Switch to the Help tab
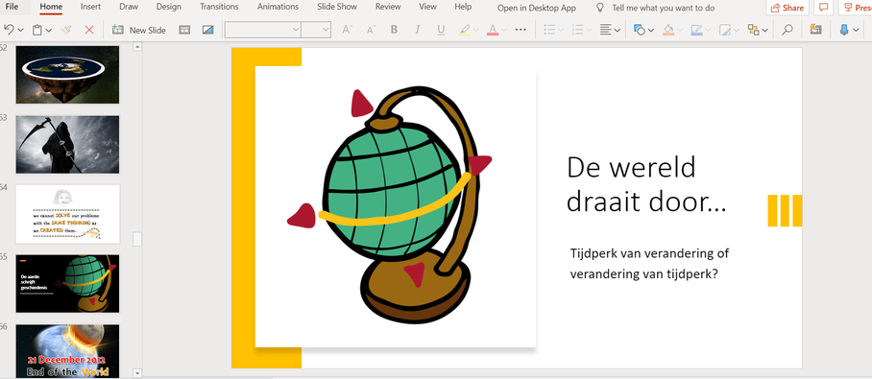This screenshot has height=379, width=872. click(463, 8)
